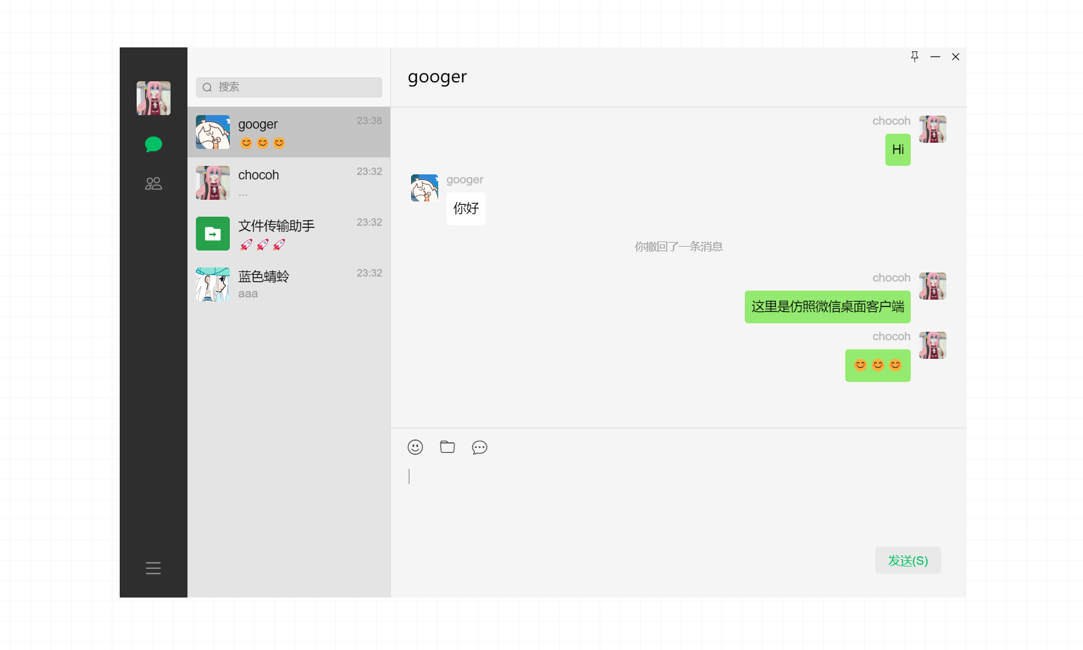Viewport: 1083px width, 650px height.
Task: Open the hamburger menu at sidebar bottom
Action: [153, 568]
